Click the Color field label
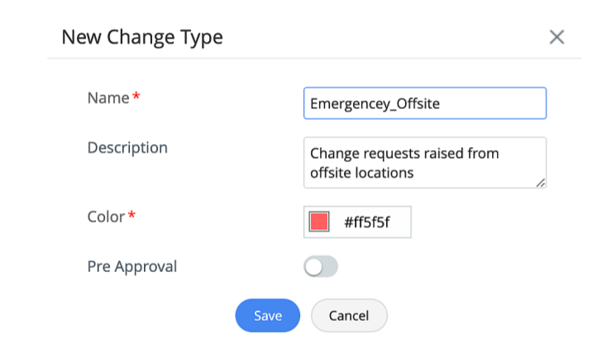The height and width of the screenshot is (358, 616). point(105,217)
